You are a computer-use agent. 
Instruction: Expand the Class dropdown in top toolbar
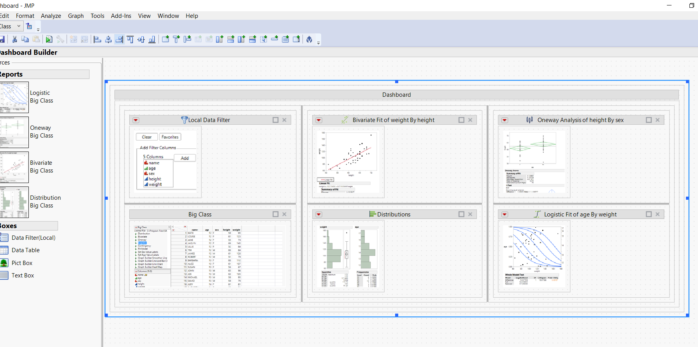coord(18,26)
